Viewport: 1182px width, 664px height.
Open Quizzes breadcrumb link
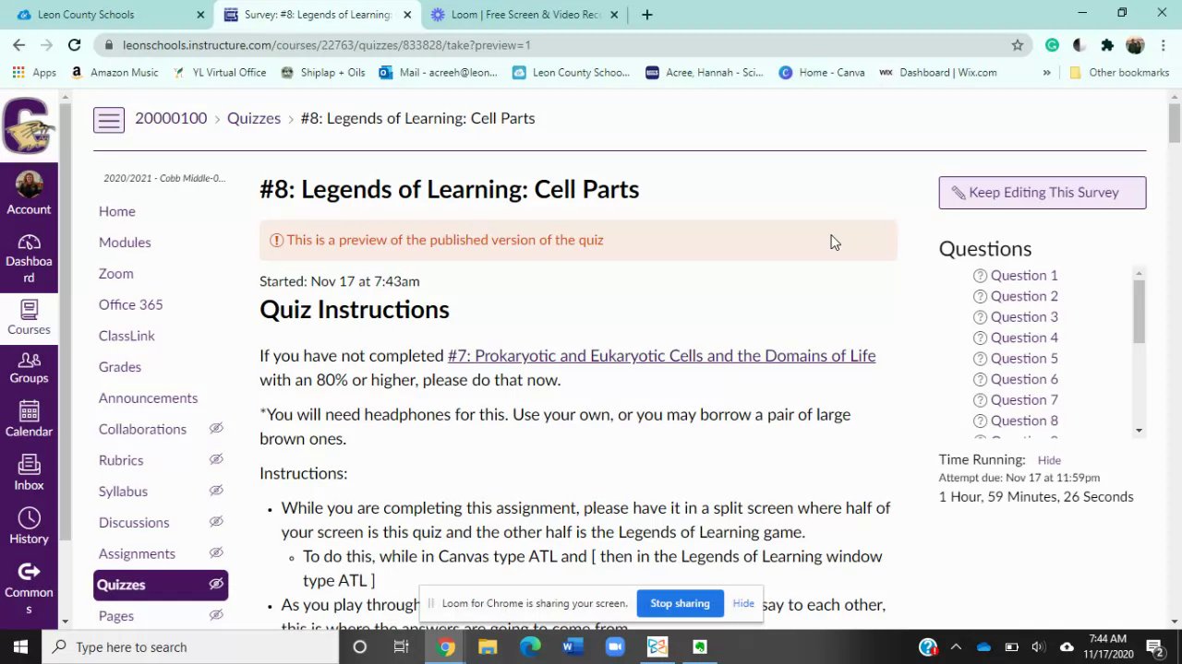coord(254,118)
